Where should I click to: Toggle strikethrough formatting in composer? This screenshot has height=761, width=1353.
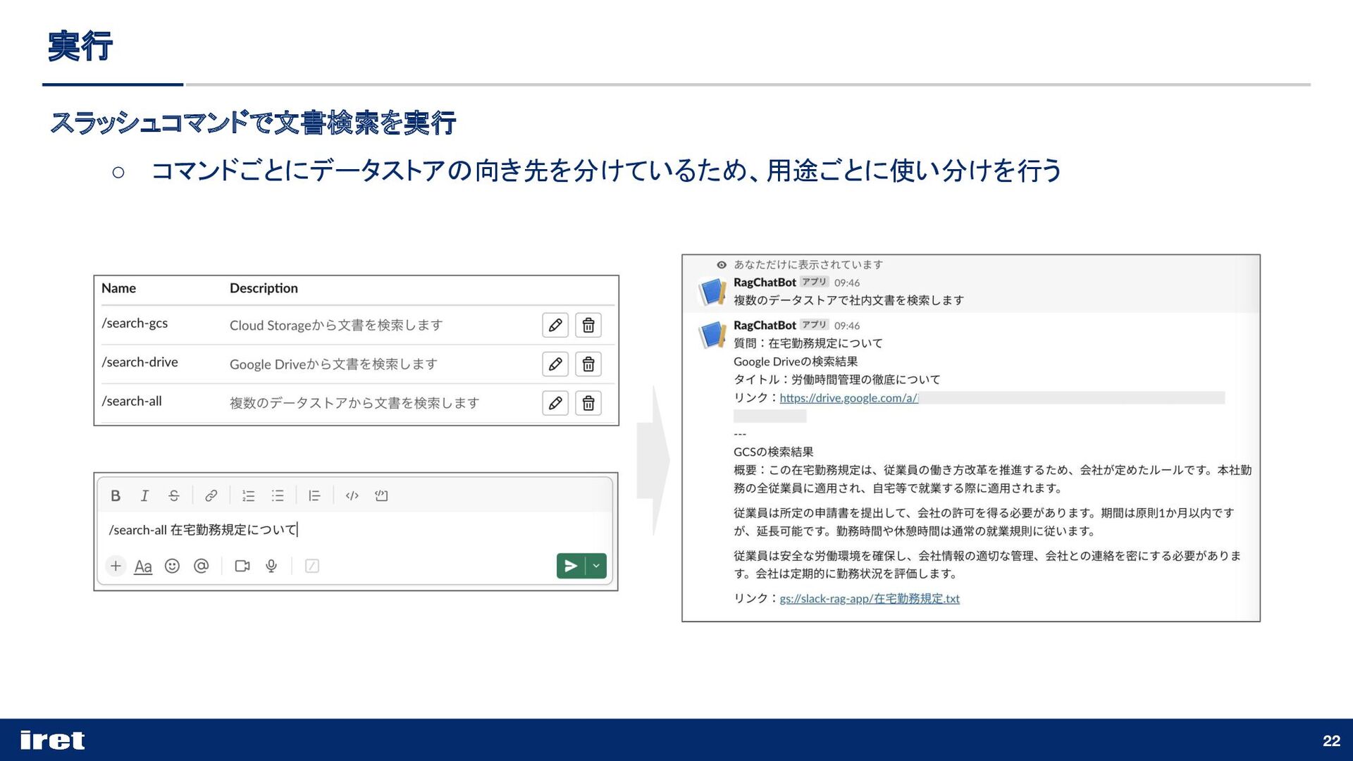pos(173,495)
